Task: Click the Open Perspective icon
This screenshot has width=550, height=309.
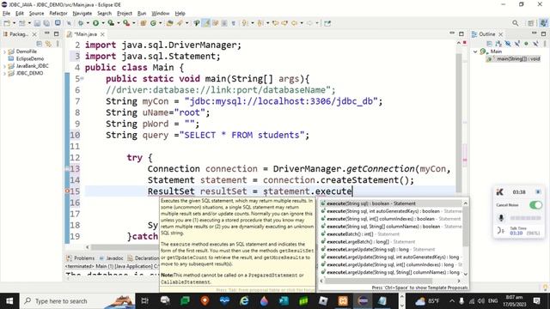Action: pos(531,23)
